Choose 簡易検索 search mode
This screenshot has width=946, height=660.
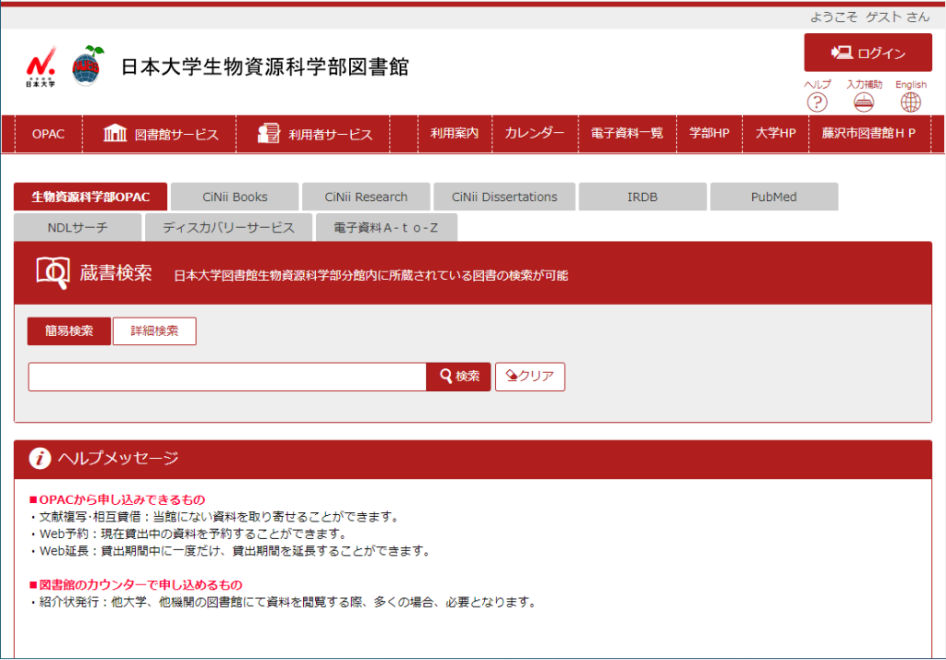(68, 330)
